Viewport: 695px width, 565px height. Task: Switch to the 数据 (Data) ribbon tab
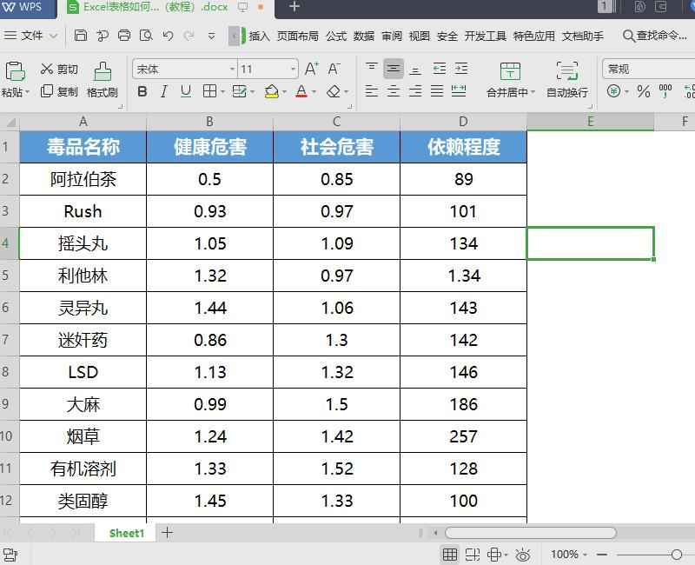366,37
